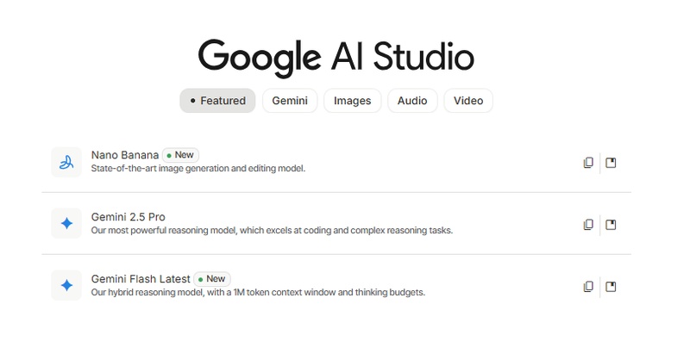Open the Video models tab
Image resolution: width=690 pixels, height=354 pixels.
pos(468,101)
